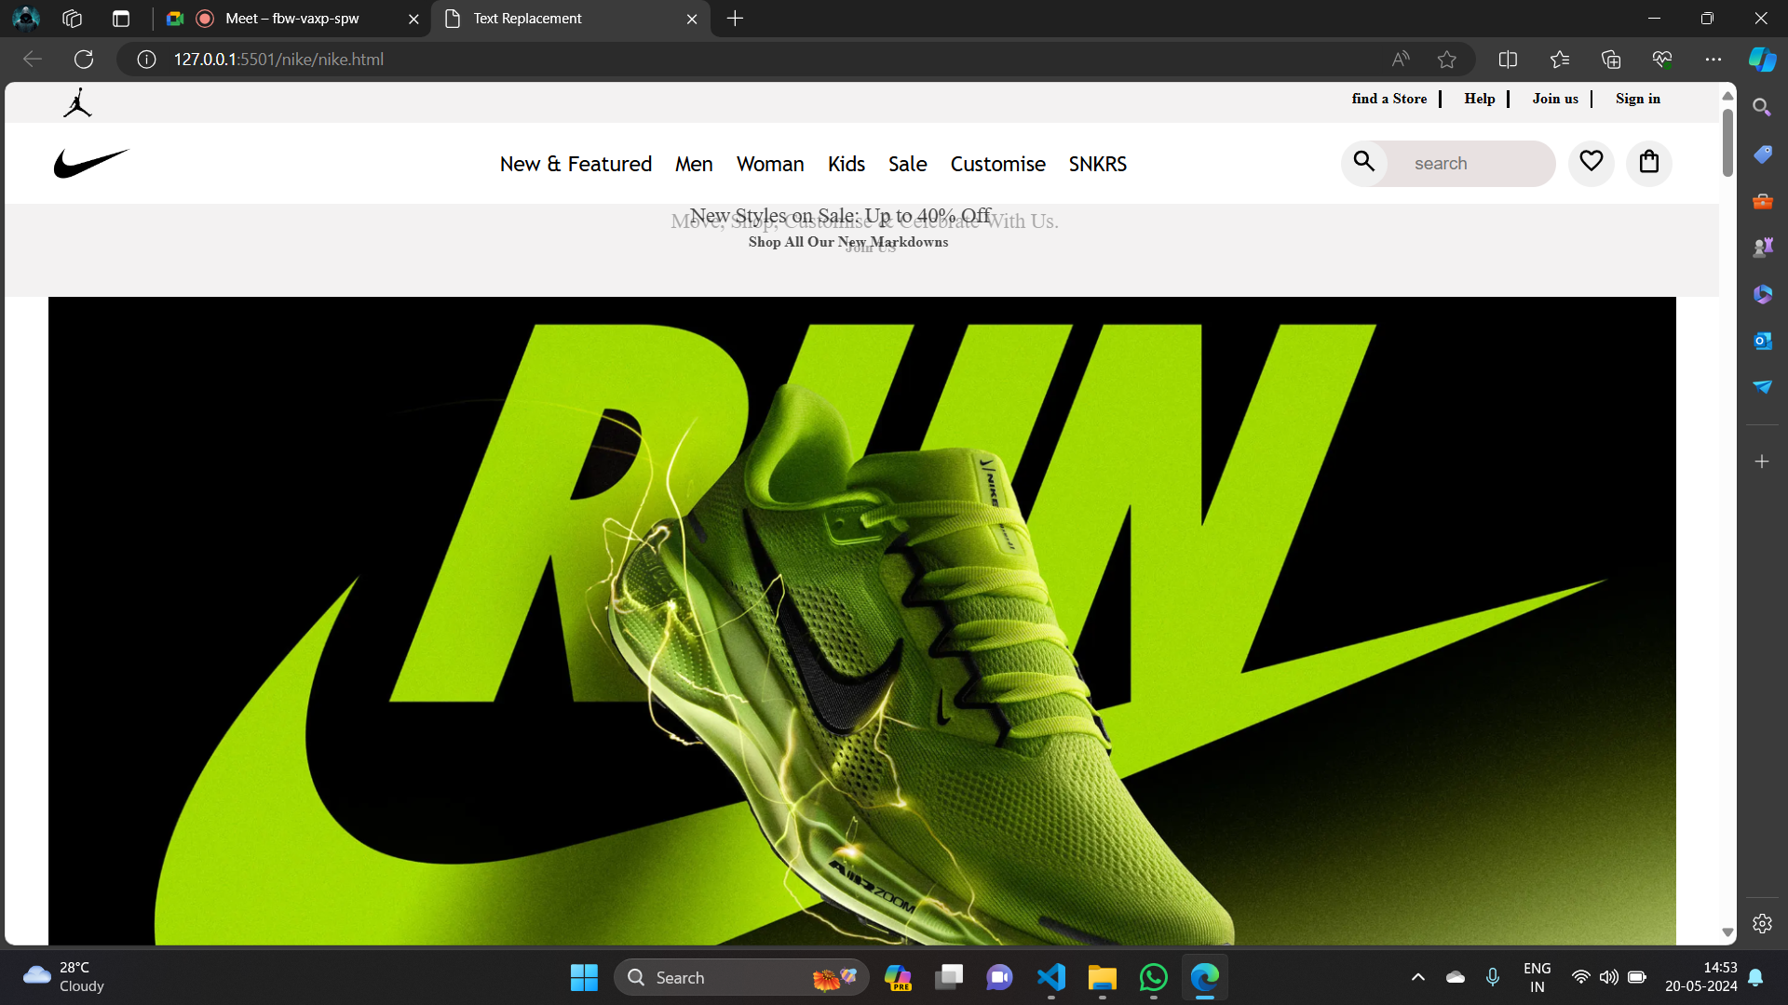Launch Copilot from the browser toolbar
This screenshot has width=1788, height=1005.
coord(1762,60)
